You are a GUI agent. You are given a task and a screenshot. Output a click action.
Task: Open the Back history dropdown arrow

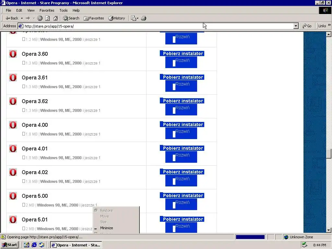[x=22, y=18]
